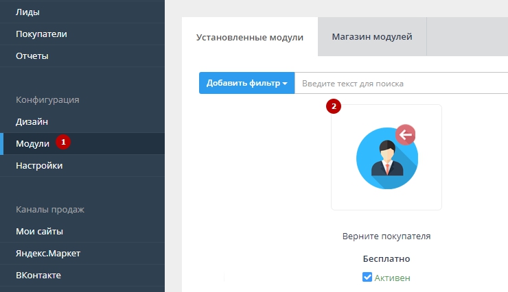The height and width of the screenshot is (292, 508).
Task: Select the Установленные модули tab
Action: click(x=250, y=38)
